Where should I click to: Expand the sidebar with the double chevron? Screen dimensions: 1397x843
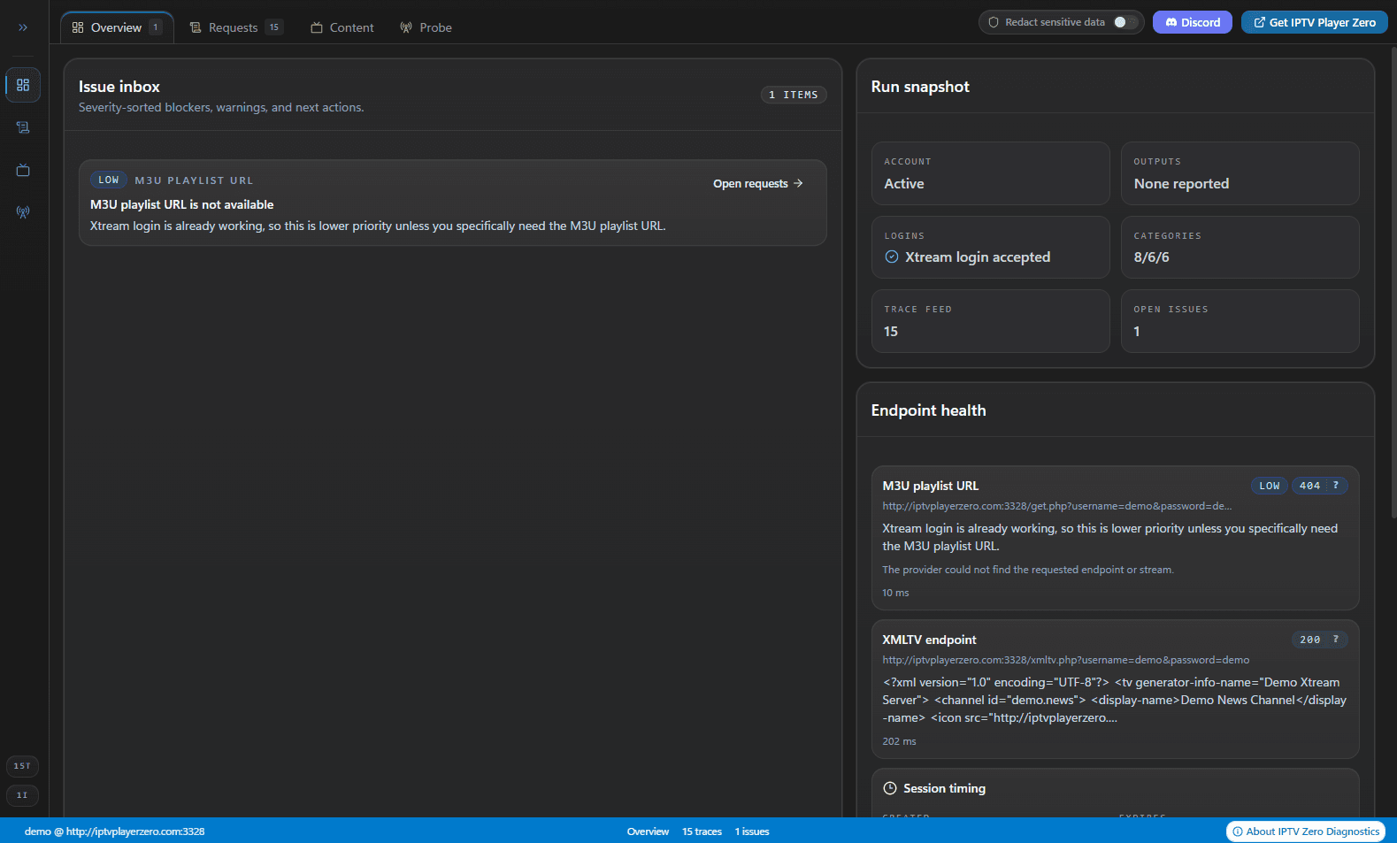coord(23,27)
